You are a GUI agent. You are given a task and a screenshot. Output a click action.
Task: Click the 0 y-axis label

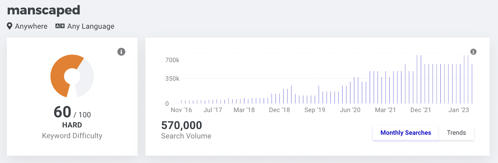coord(167,104)
